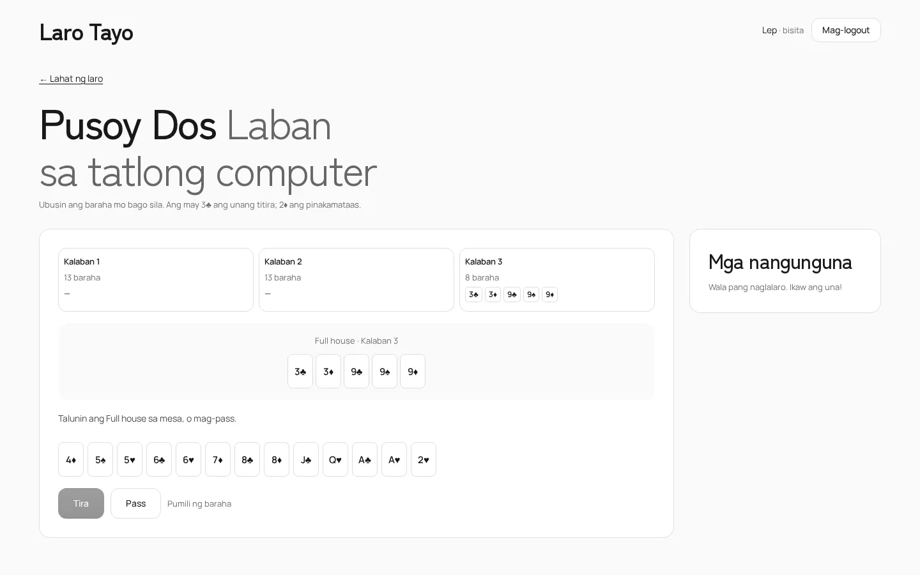Screen dimensions: 920x575
Task: Choose the 6 of clubs card
Action: click(x=159, y=459)
